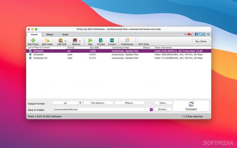The image size is (237, 148).
Task: Click the Buy Online button
Action: pyautogui.click(x=201, y=41)
